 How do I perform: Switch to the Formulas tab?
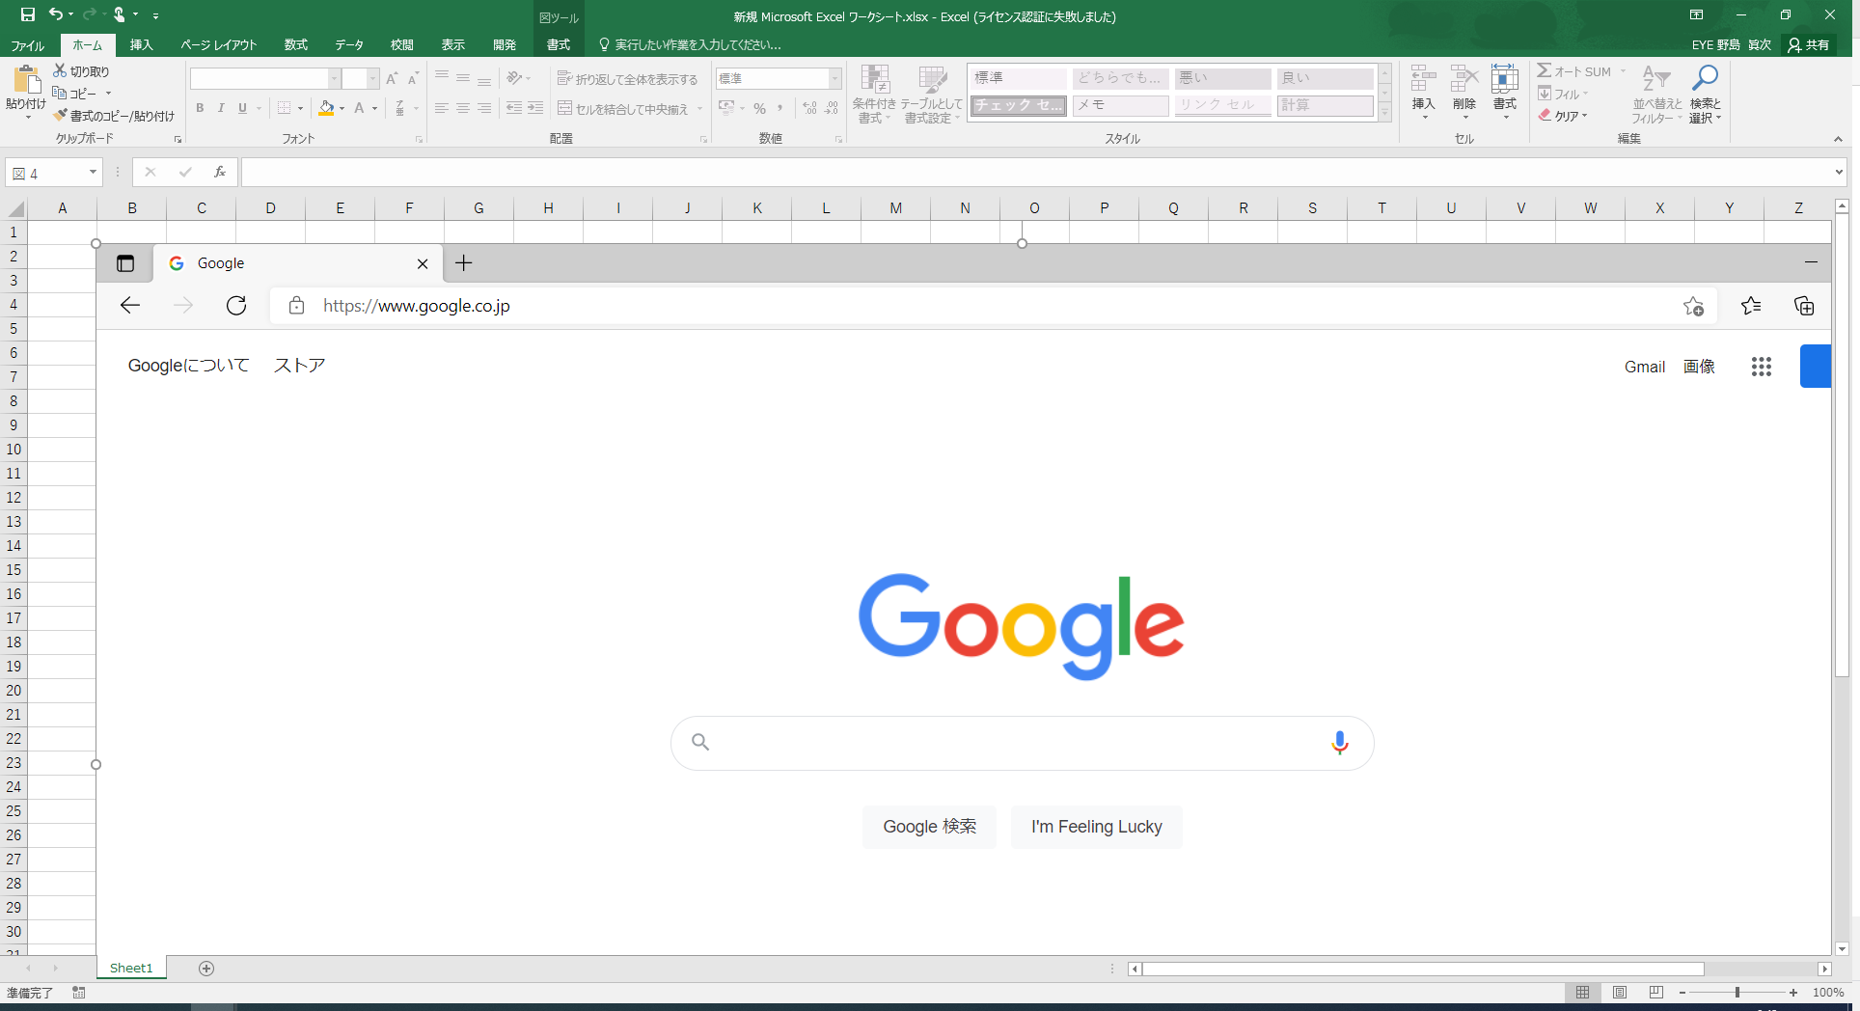coord(296,45)
